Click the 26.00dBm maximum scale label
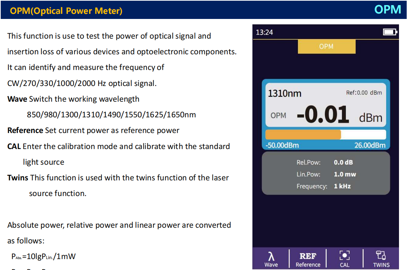Image resolution: width=407 pixels, height=270 pixels. click(x=370, y=145)
